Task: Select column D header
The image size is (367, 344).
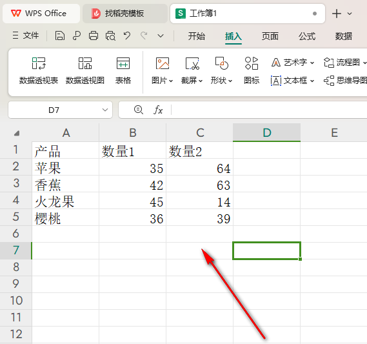Action: pos(267,133)
